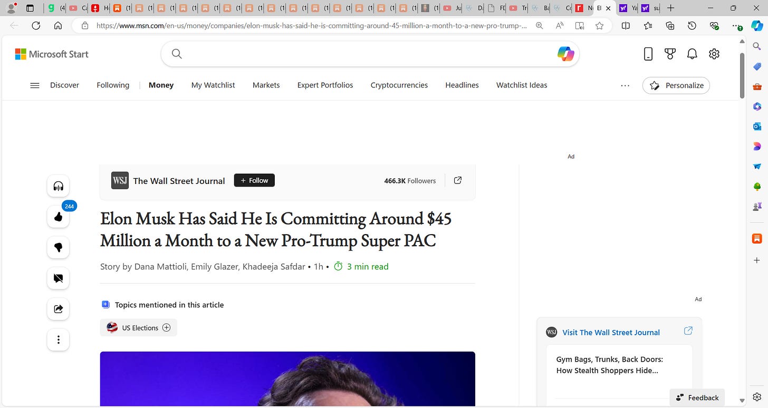Viewport: 768px width, 408px height.
Task: Share the article
Action: point(58,309)
